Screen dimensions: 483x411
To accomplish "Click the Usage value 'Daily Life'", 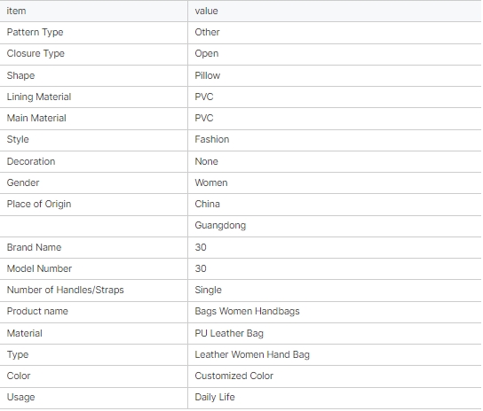I will (x=215, y=397).
